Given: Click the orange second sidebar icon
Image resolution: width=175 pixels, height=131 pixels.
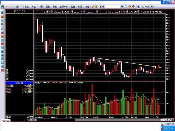Looking at the screenshot, I should coord(2,17).
